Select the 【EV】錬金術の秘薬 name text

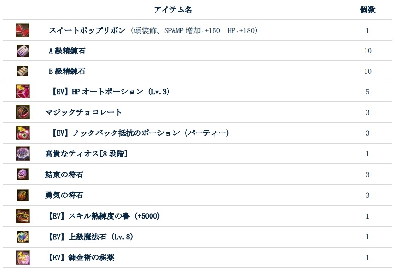[81, 257]
